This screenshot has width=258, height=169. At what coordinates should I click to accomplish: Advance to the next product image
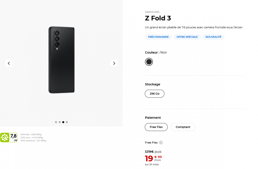click(114, 63)
